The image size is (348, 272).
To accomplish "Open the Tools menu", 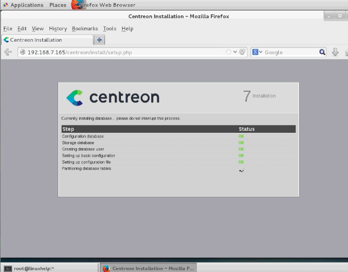I will click(109, 29).
